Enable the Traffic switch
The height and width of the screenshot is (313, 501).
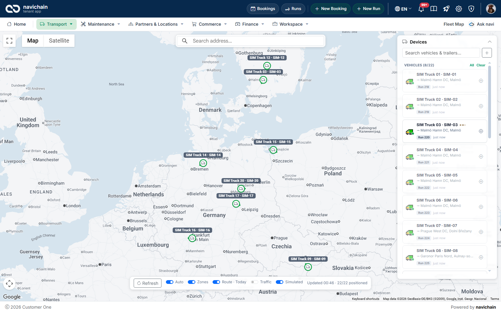(x=255, y=282)
